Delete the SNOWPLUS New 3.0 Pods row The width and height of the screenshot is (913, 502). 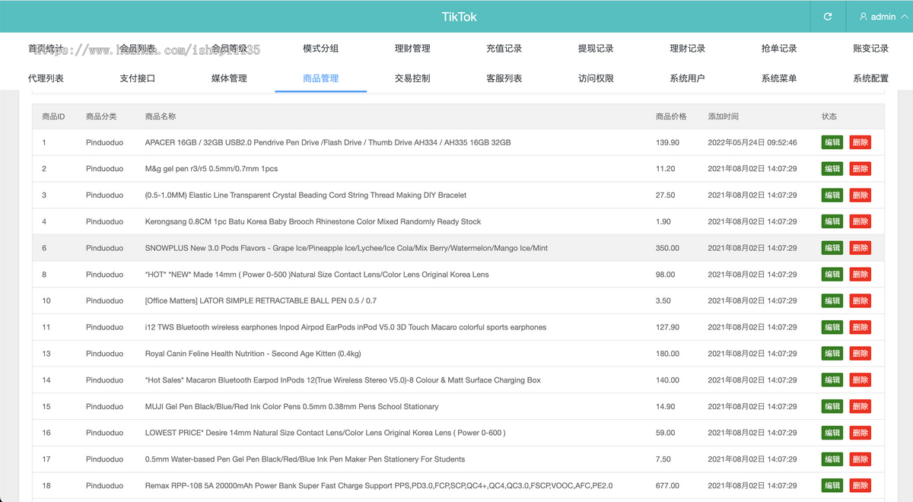click(861, 248)
